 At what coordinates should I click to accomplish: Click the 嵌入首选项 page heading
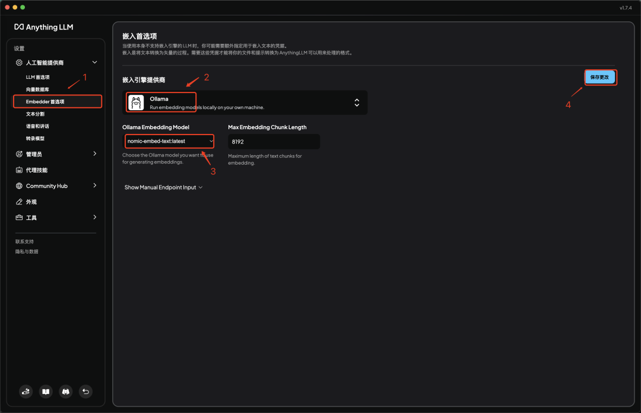[x=139, y=36]
